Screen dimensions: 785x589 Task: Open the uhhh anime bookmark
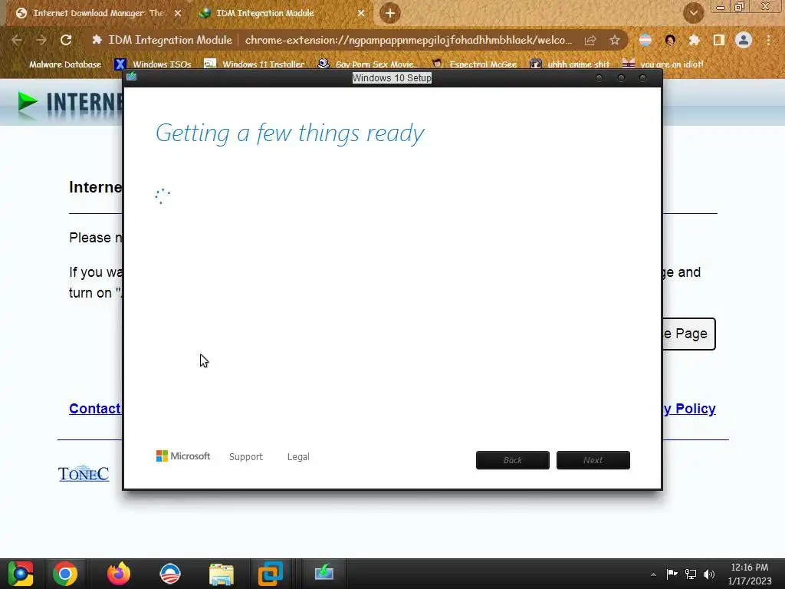[x=570, y=64]
